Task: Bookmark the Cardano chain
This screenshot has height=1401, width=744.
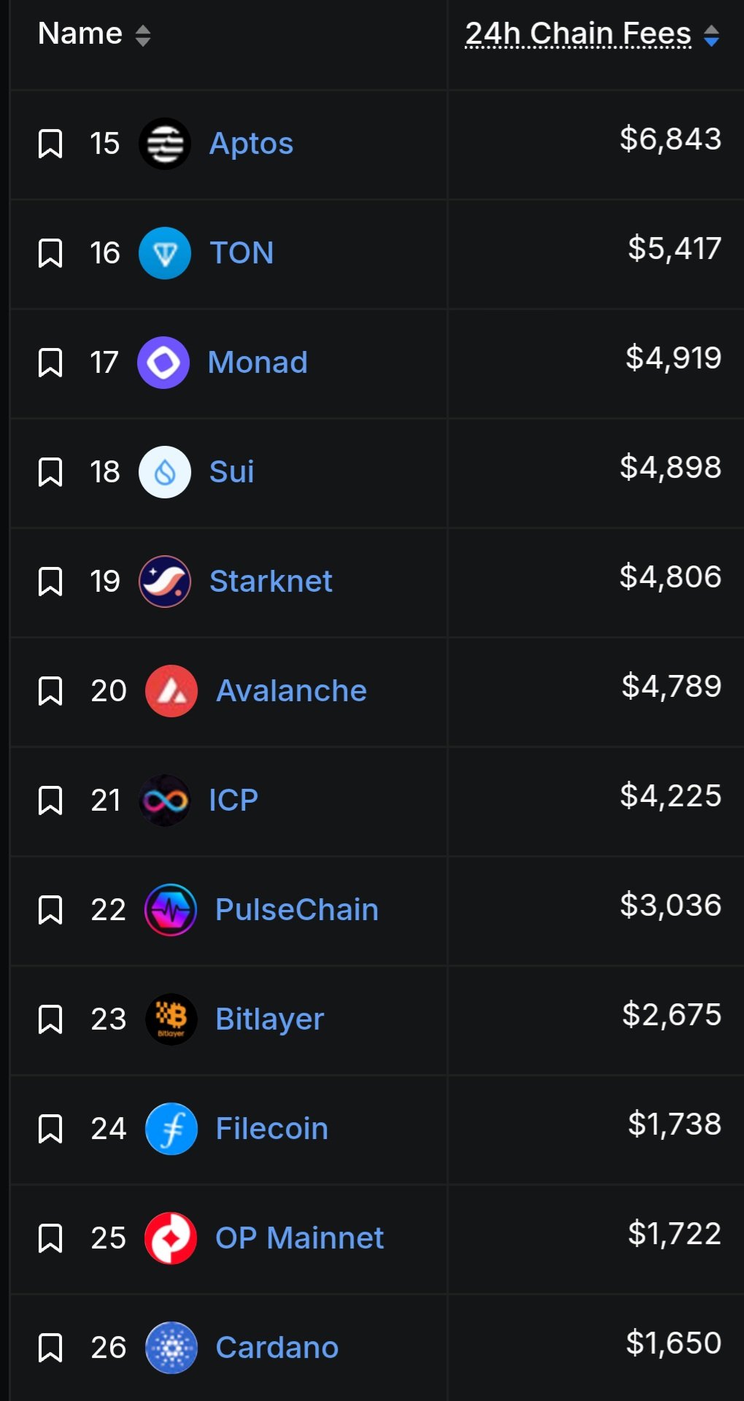Action: point(50,1348)
